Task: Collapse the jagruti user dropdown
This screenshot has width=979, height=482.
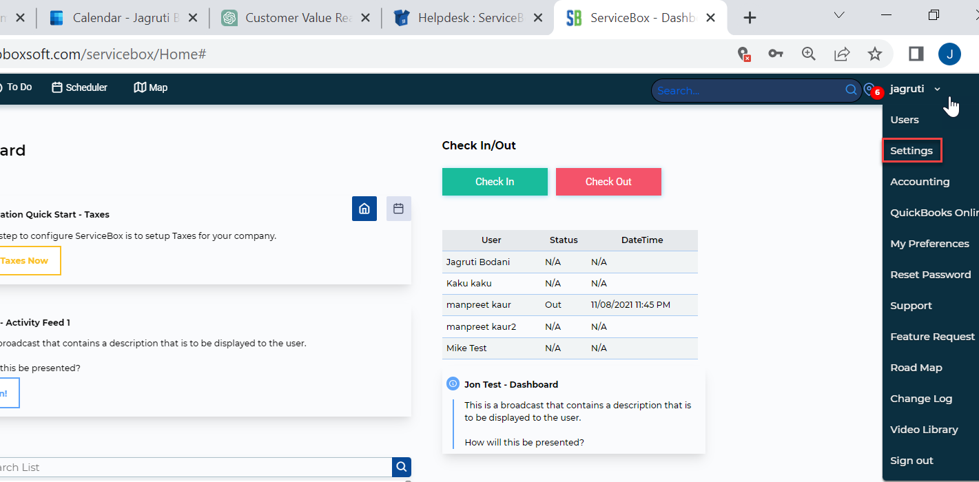Action: [x=915, y=89]
